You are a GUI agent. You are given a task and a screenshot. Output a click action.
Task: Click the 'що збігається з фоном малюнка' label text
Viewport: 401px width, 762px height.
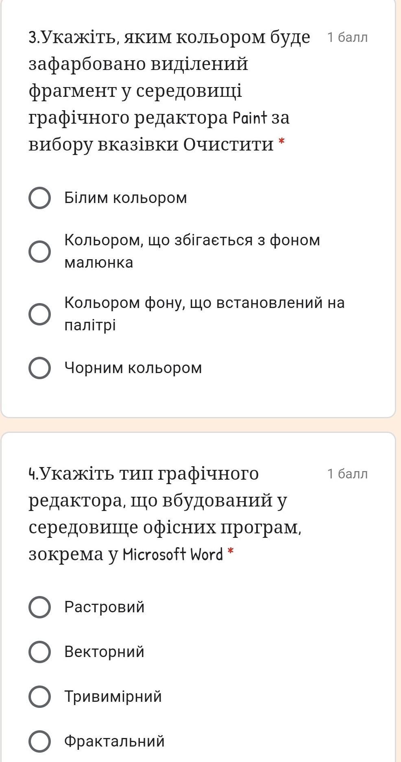coord(192,240)
